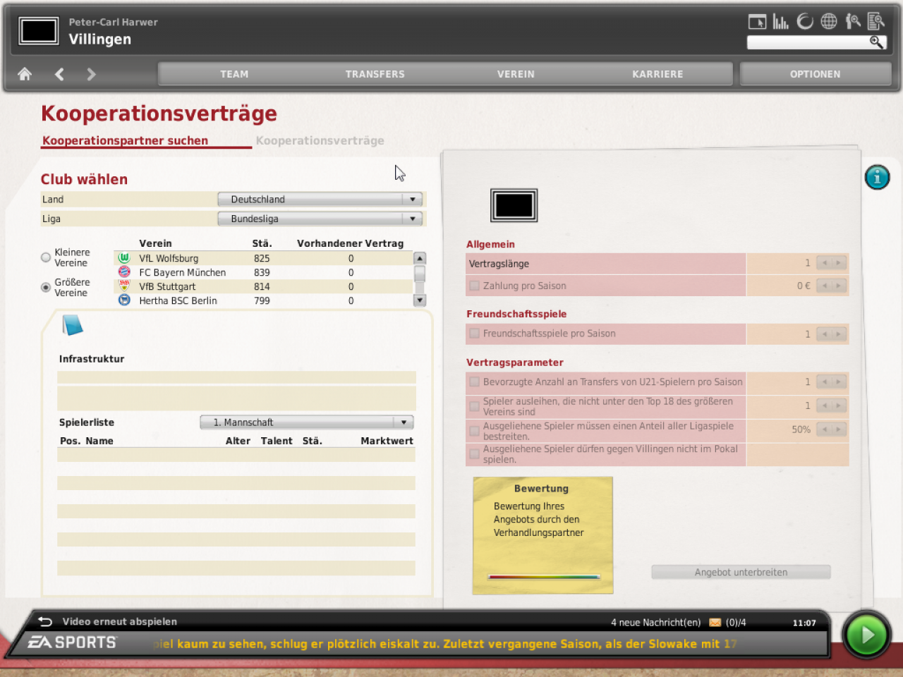This screenshot has height=677, width=903.
Task: Click the Hertha BSC Berlin club crest
Action: pyautogui.click(x=124, y=300)
